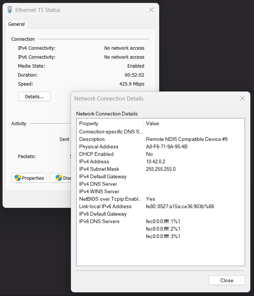
Task: Select the DHCP Enabled row
Action: tap(96, 154)
